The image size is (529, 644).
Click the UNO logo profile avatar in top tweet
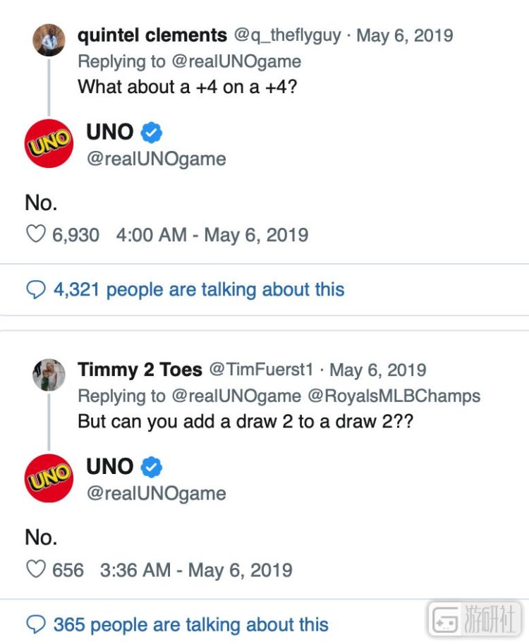[x=48, y=145]
